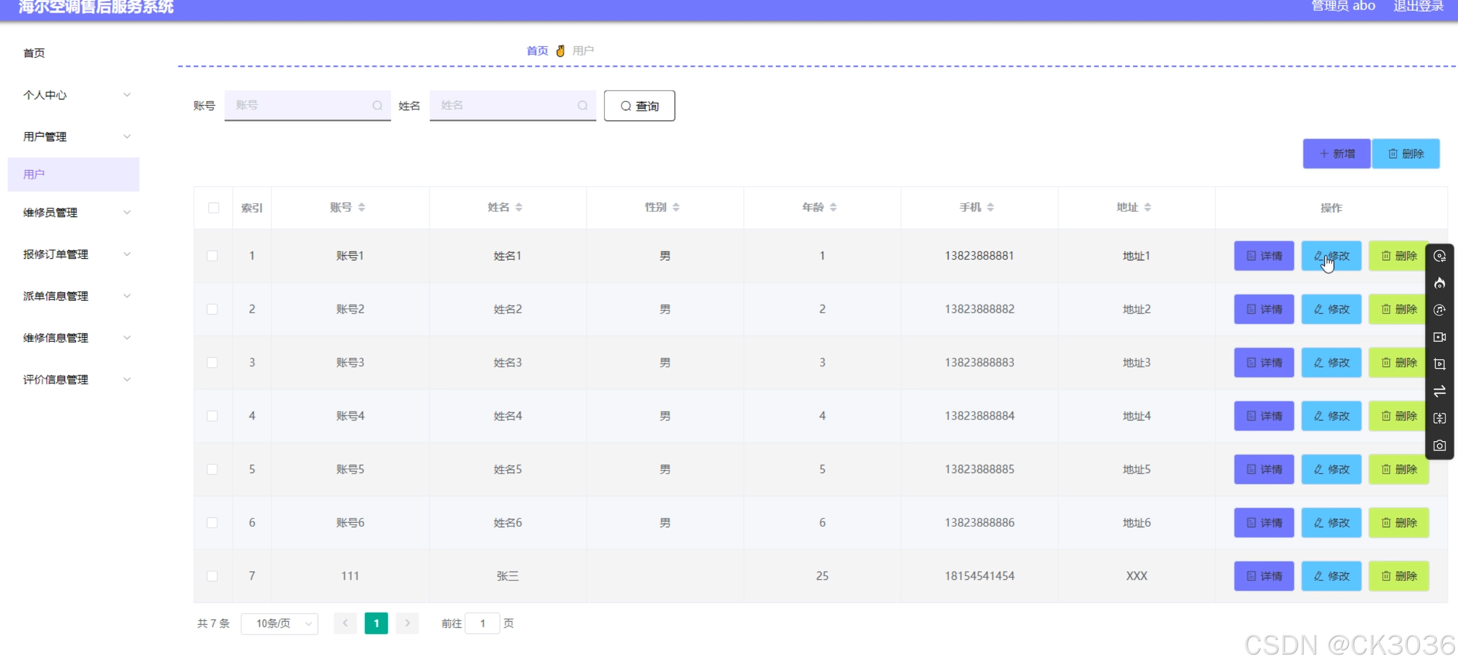Click the swap arrows icon in side toolbar
Image resolution: width=1458 pixels, height=670 pixels.
1439,391
